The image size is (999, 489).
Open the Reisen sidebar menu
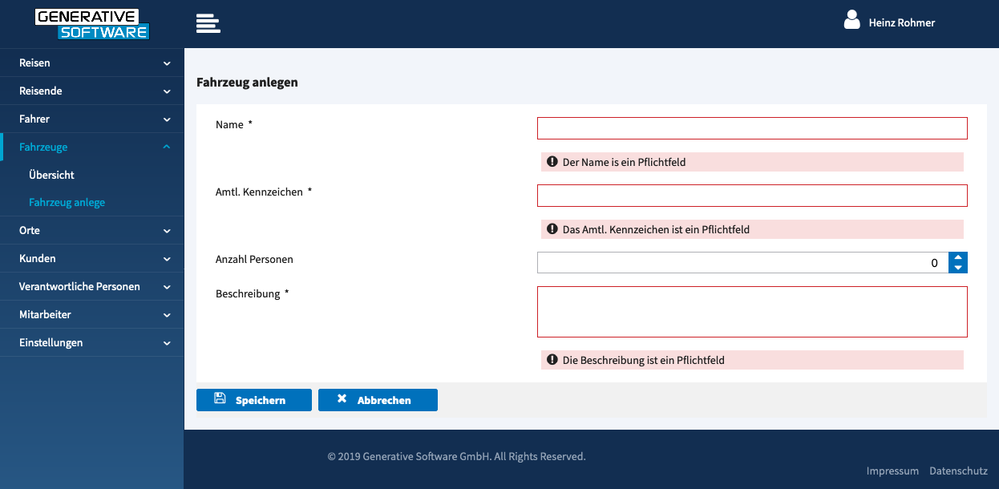92,63
